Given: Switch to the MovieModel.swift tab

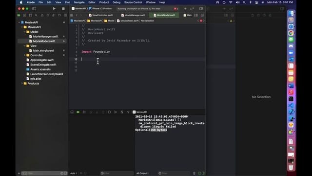Looking at the screenshot, I should pos(164,15).
